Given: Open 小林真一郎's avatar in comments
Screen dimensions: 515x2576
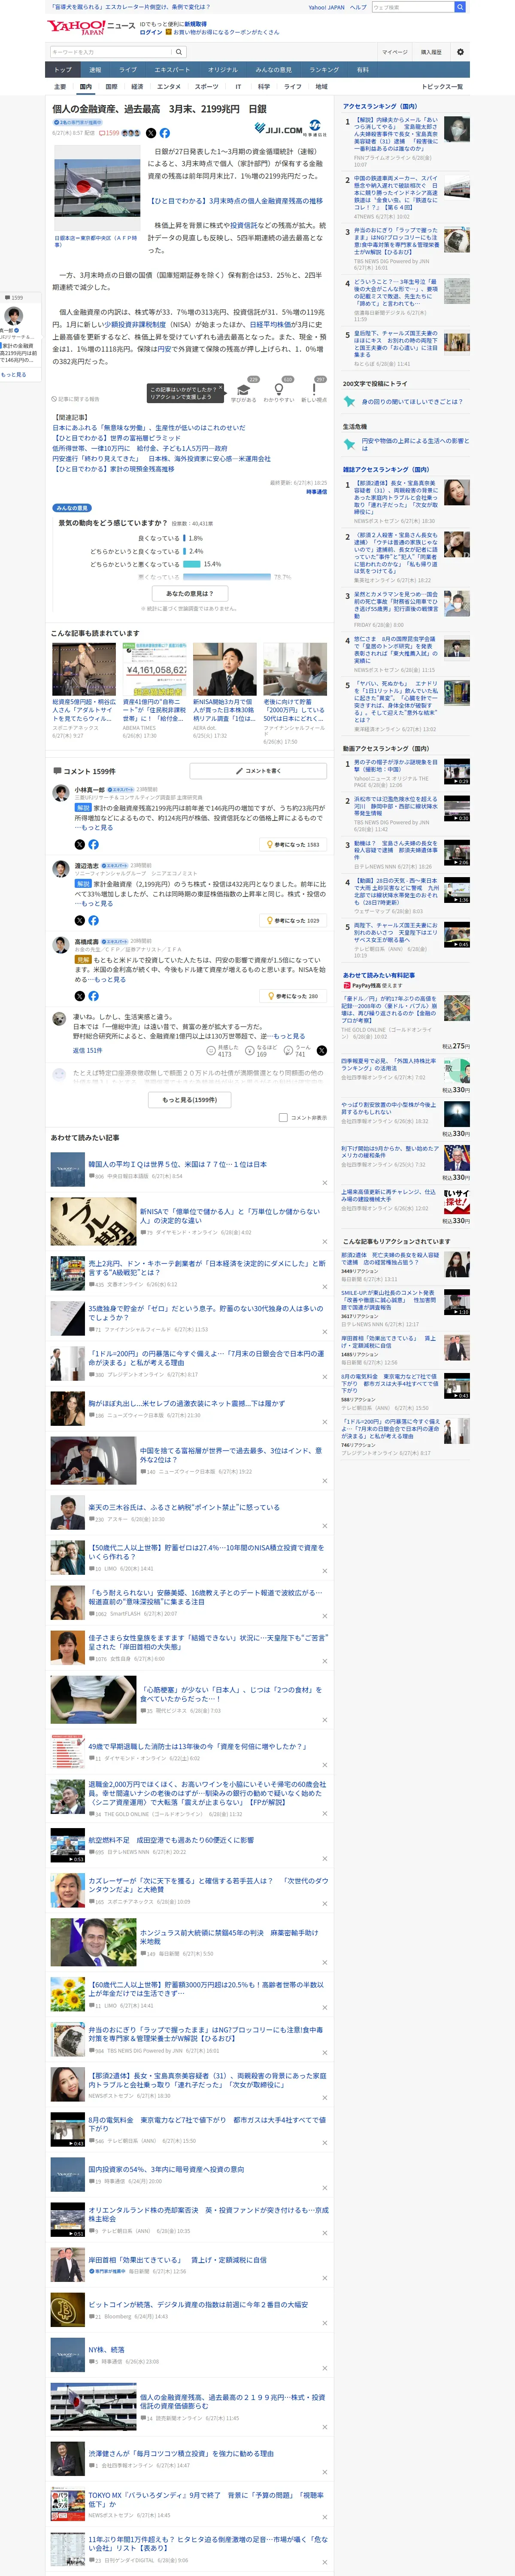Looking at the screenshot, I should pos(60,792).
